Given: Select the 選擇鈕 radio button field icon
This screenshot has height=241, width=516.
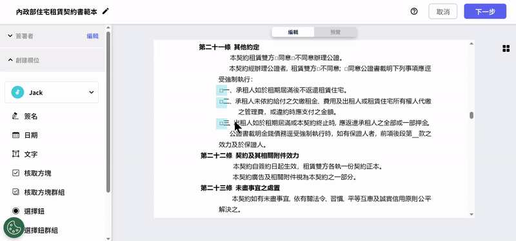Looking at the screenshot, I should [x=15, y=211].
